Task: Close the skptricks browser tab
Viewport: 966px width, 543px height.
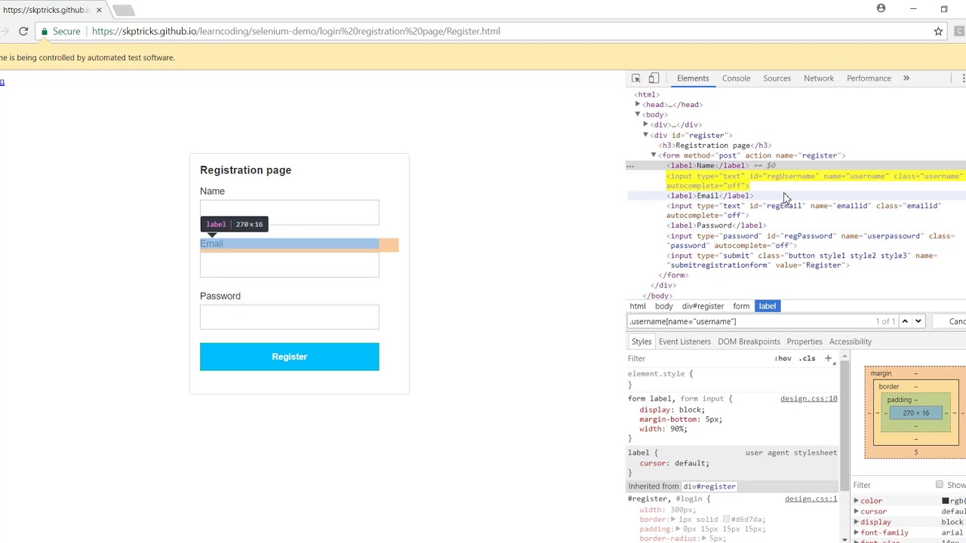Action: tap(99, 10)
